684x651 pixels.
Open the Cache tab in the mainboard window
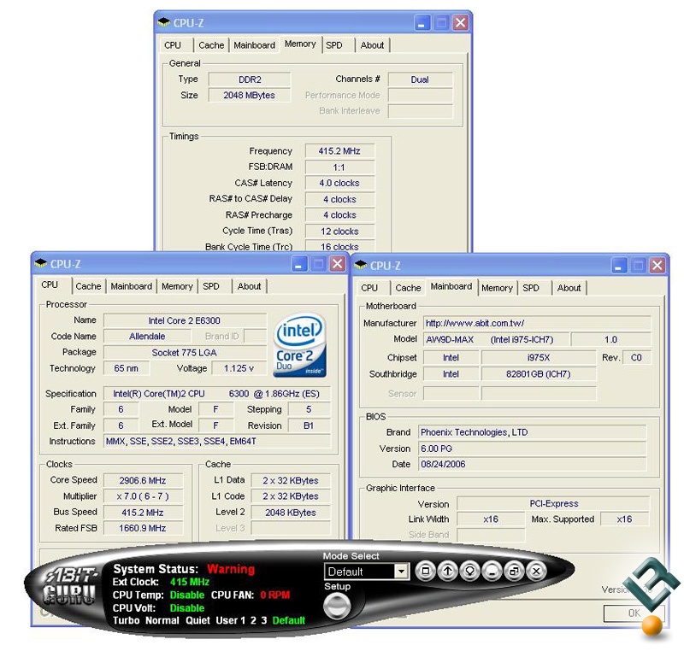[x=408, y=288]
